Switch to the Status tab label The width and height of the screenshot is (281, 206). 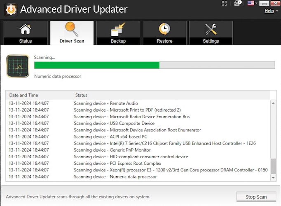[x=26, y=41]
